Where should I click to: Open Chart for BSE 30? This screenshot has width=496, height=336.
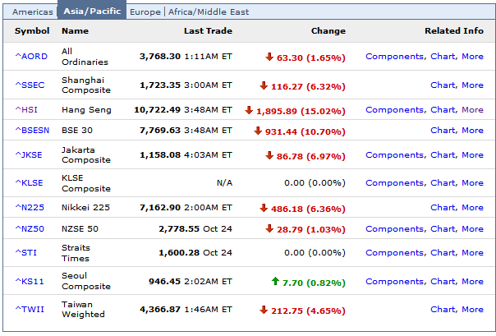[x=443, y=131]
